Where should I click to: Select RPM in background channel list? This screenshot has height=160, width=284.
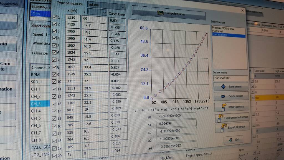tap(40, 75)
